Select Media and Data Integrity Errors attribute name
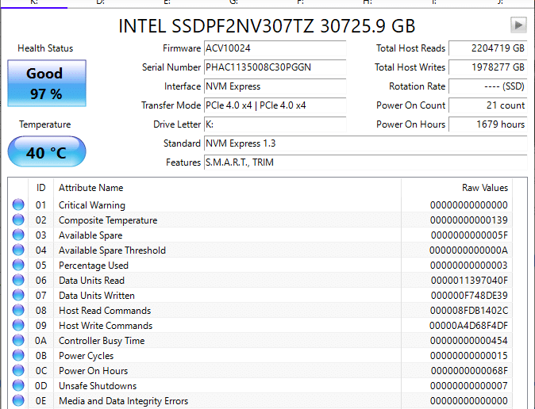This screenshot has height=409, width=535. (x=124, y=401)
